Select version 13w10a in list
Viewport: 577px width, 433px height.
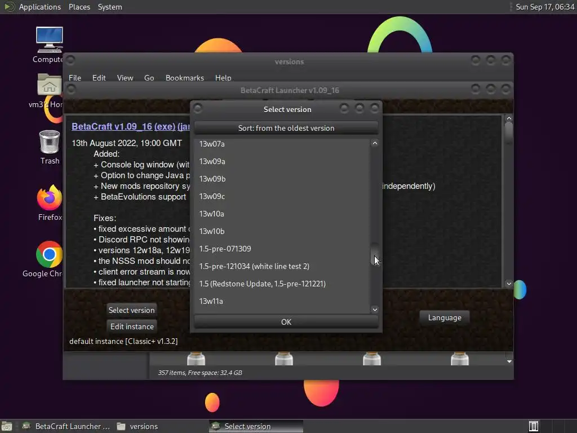[x=282, y=214]
